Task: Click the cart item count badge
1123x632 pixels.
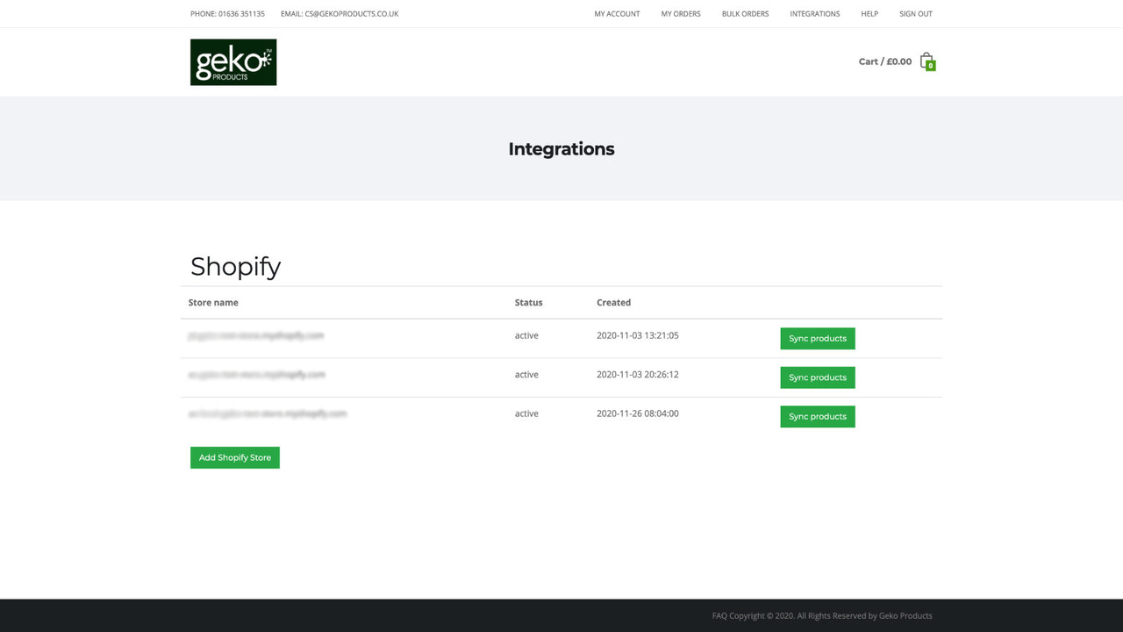Action: coord(932,66)
